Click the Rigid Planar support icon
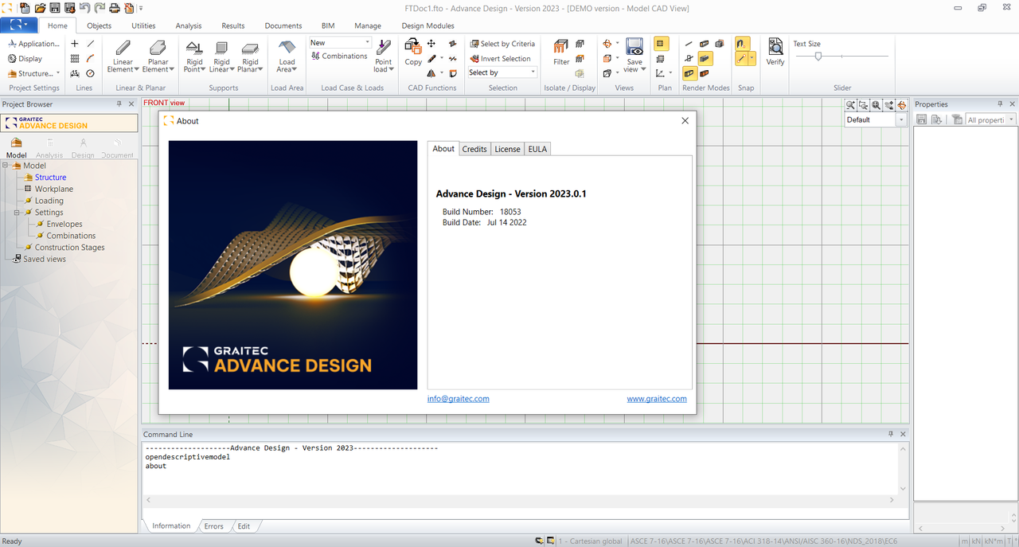Image resolution: width=1019 pixels, height=547 pixels. click(250, 56)
